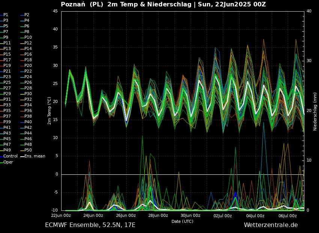Pick the "28Jun 00z" date tick
The width and height of the screenshot is (319, 233).
tap(158, 215)
